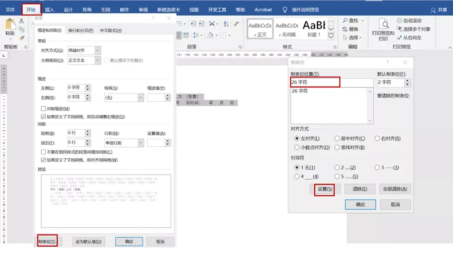Click the 制表位位置 tab stop position field

click(331, 82)
